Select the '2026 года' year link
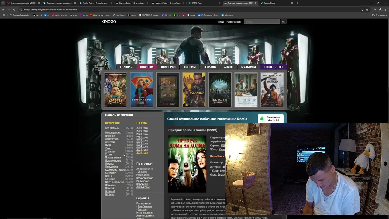 (x=142, y=152)
